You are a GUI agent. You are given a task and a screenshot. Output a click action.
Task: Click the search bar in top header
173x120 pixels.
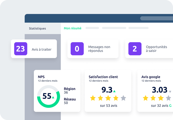156,18
